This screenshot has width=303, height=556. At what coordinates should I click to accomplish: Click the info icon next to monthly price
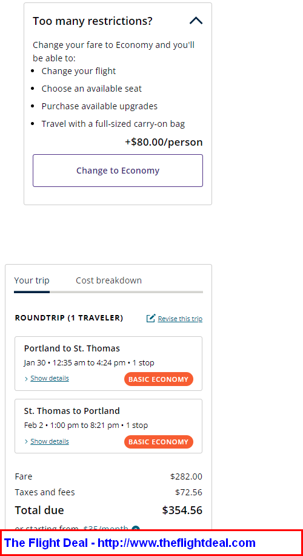click(x=136, y=528)
